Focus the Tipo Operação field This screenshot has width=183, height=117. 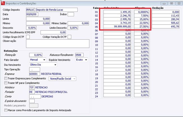35,69
